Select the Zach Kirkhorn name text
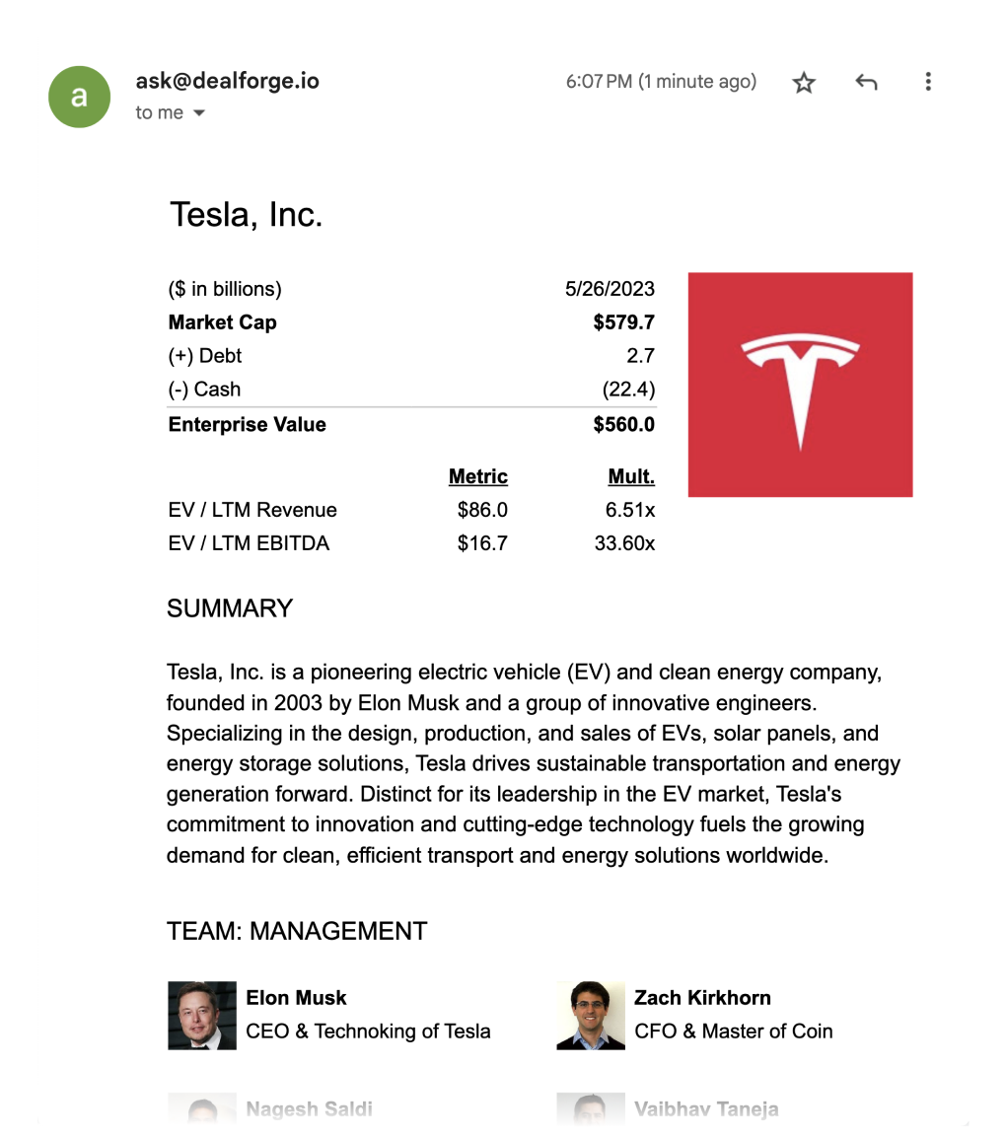 702,997
